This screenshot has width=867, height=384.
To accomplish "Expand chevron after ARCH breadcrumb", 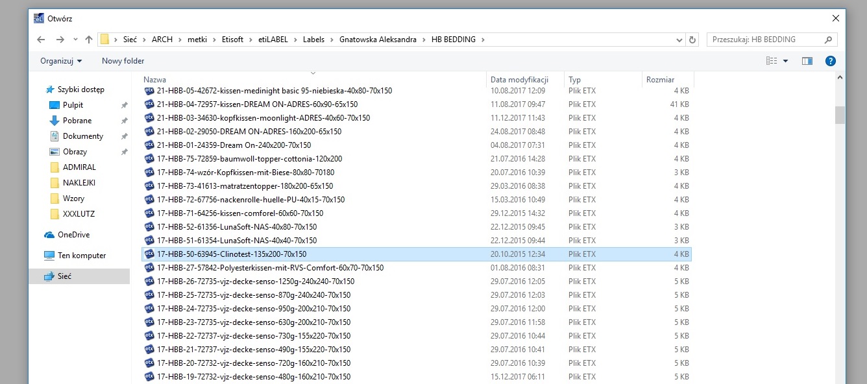I will (x=180, y=40).
